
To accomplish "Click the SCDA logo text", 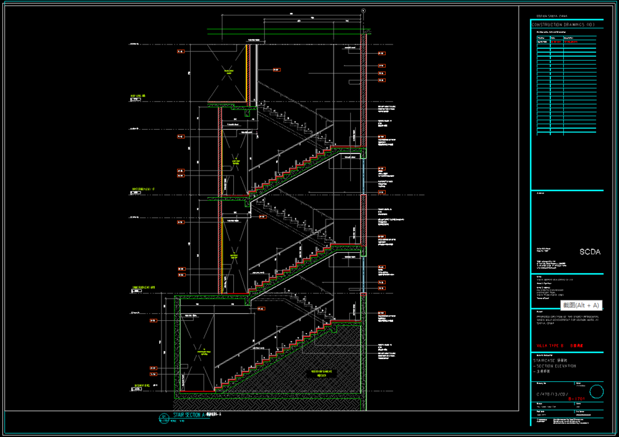I will pos(590,252).
